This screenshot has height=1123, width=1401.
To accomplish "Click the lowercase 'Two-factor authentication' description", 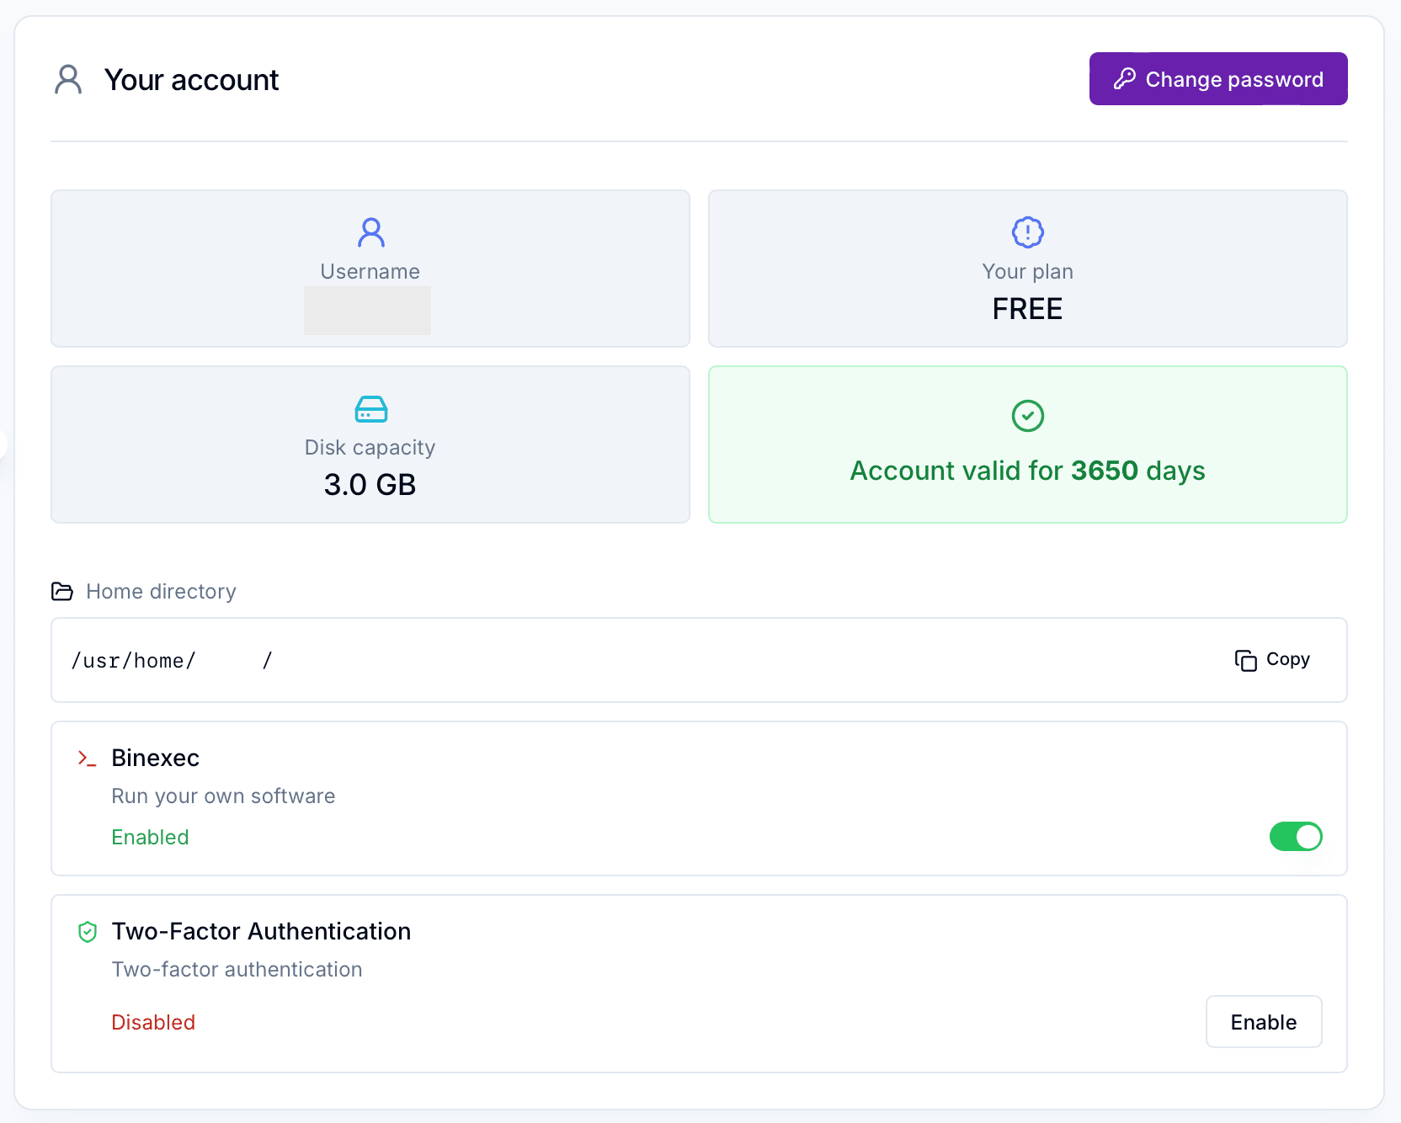I will point(237,970).
